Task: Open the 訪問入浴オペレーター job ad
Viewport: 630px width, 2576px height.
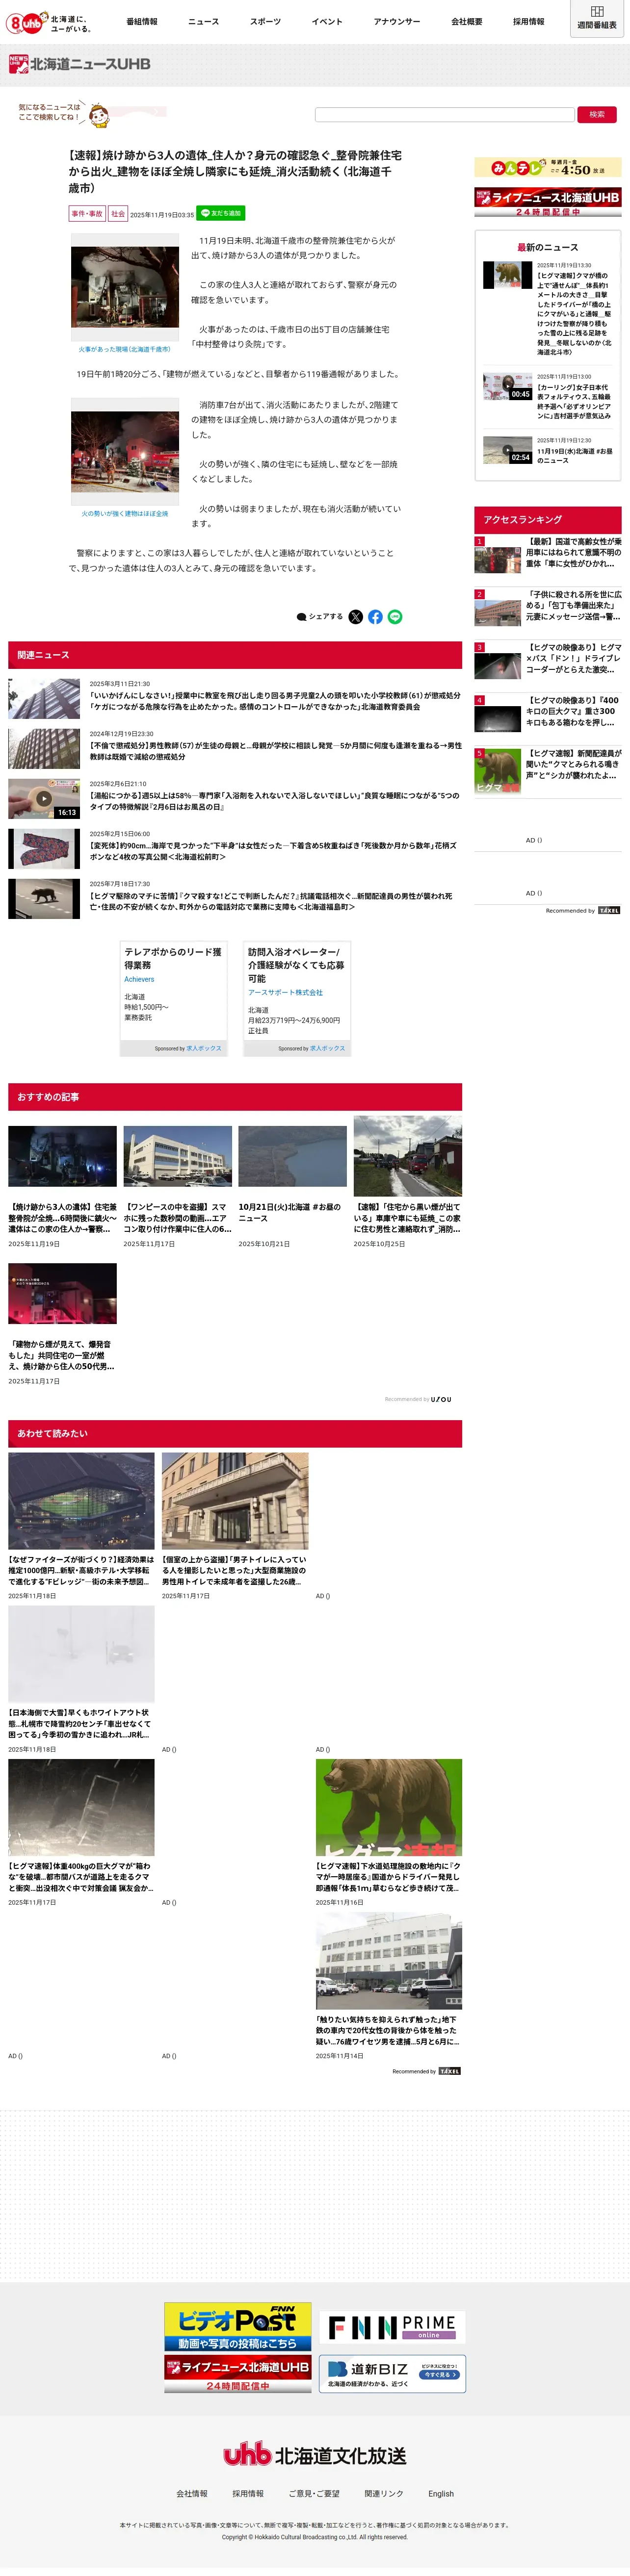Action: [297, 998]
